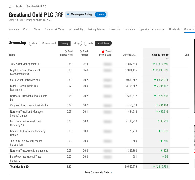Click the green up arrow beside 3,706,462
The image size is (195, 180).
click(x=155, y=86)
